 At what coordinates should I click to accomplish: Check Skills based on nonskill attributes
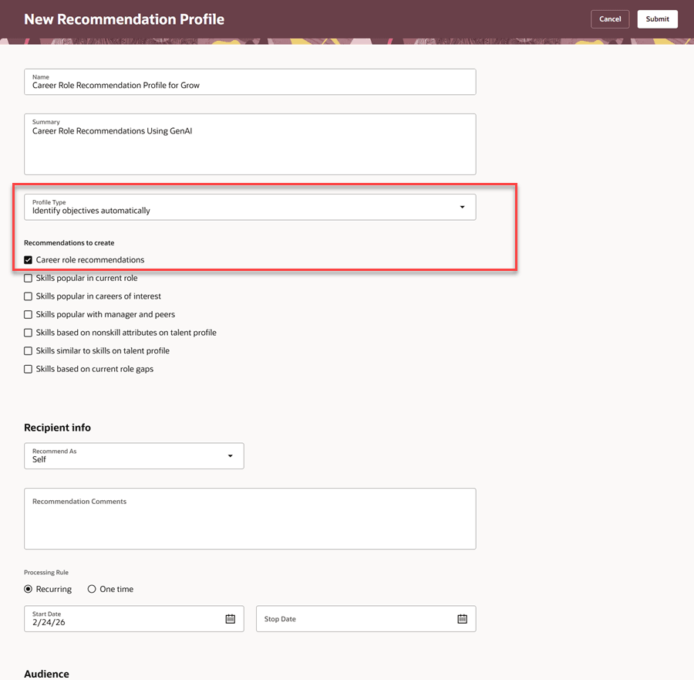[x=28, y=332]
